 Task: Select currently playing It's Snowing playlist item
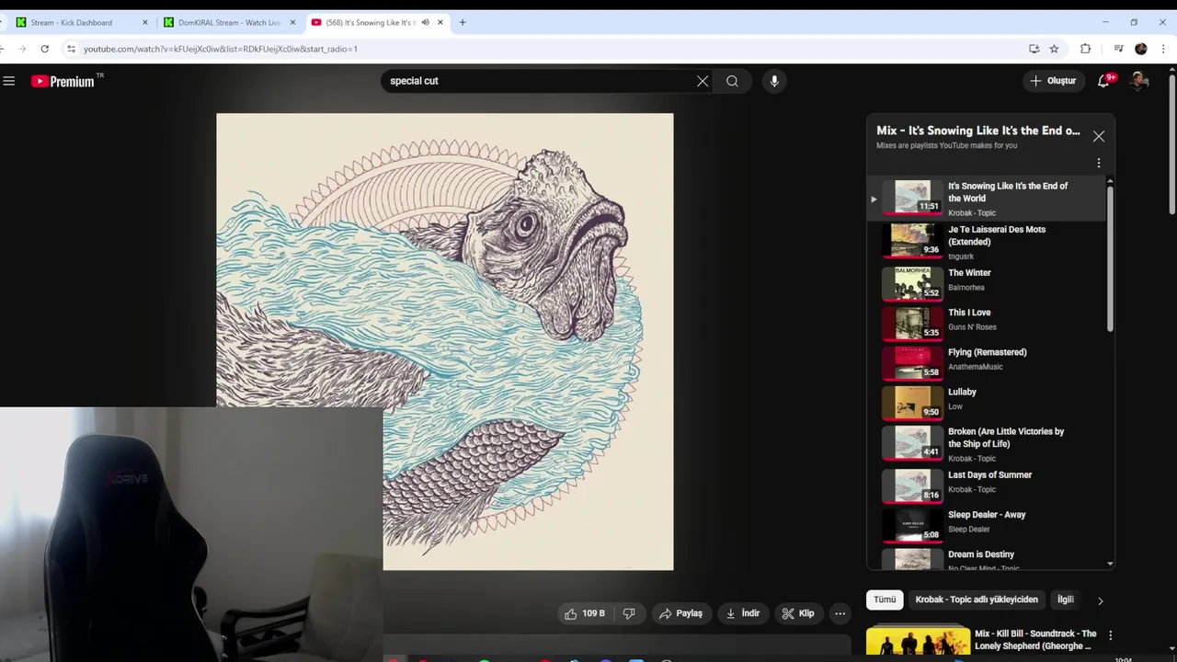click(988, 199)
